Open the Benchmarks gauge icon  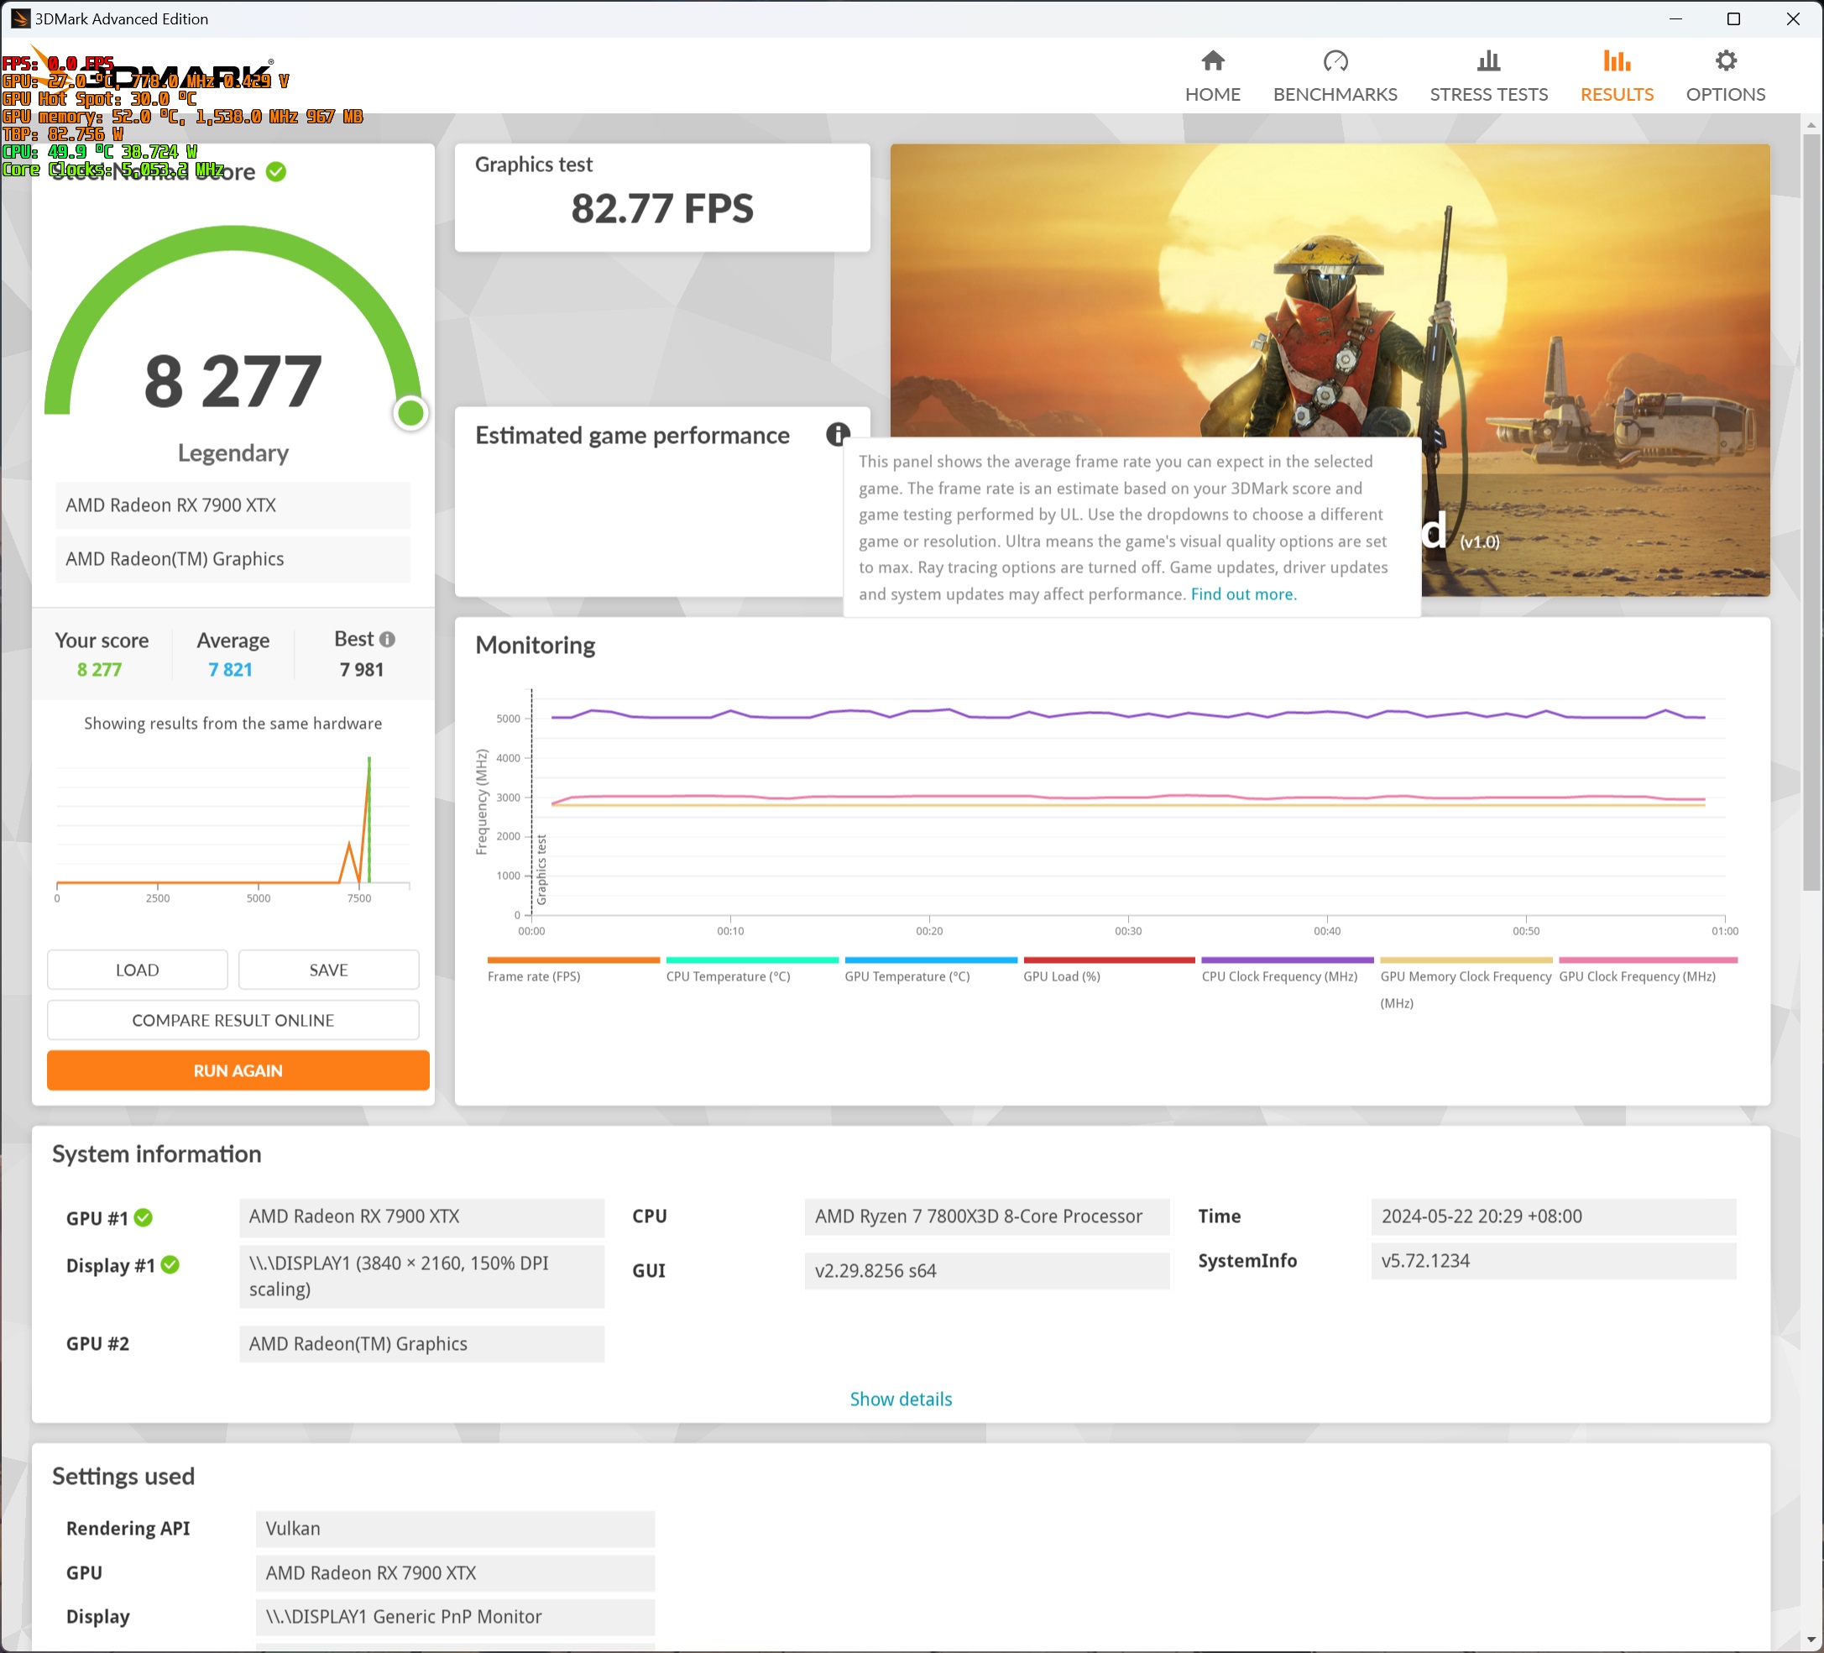pyautogui.click(x=1335, y=61)
